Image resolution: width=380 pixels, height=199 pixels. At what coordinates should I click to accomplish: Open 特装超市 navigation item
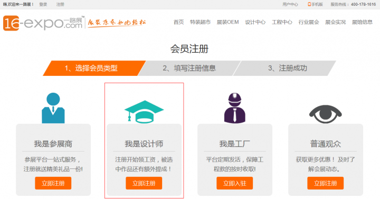200,22
